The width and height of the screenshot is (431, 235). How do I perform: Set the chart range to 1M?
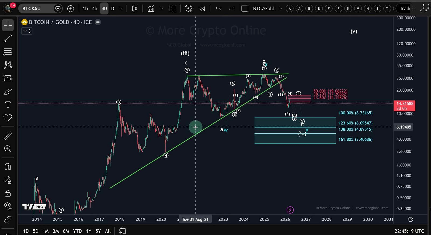coord(46,231)
